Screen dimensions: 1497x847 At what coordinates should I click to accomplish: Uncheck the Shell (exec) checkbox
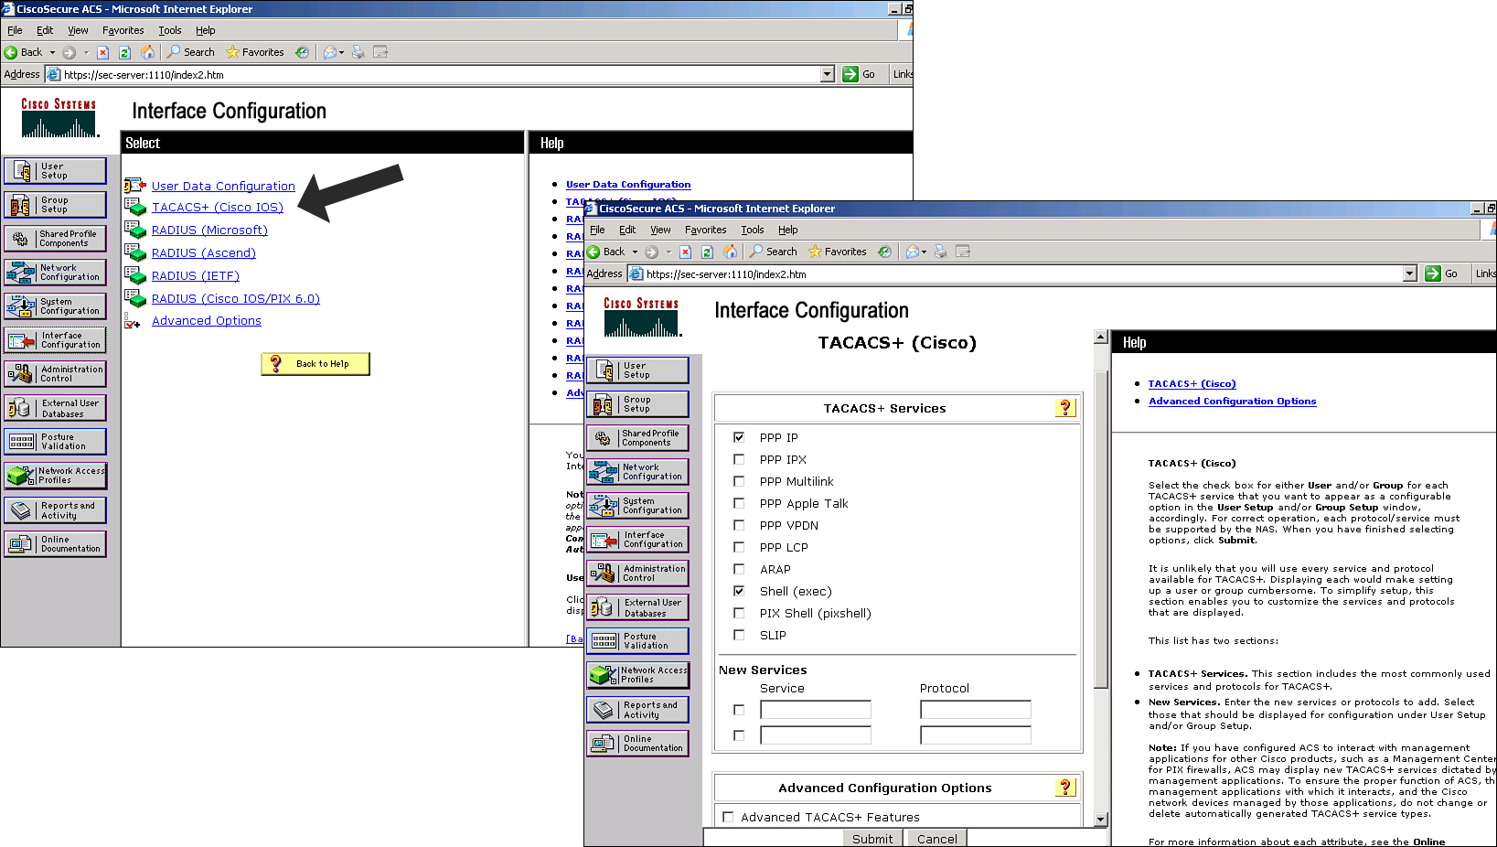coord(739,591)
